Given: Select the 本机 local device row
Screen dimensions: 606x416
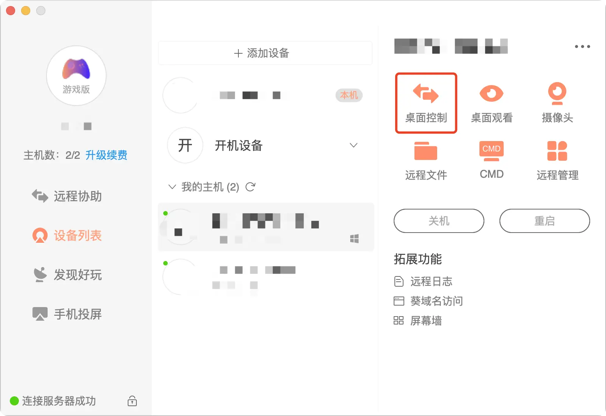Looking at the screenshot, I should click(x=265, y=95).
